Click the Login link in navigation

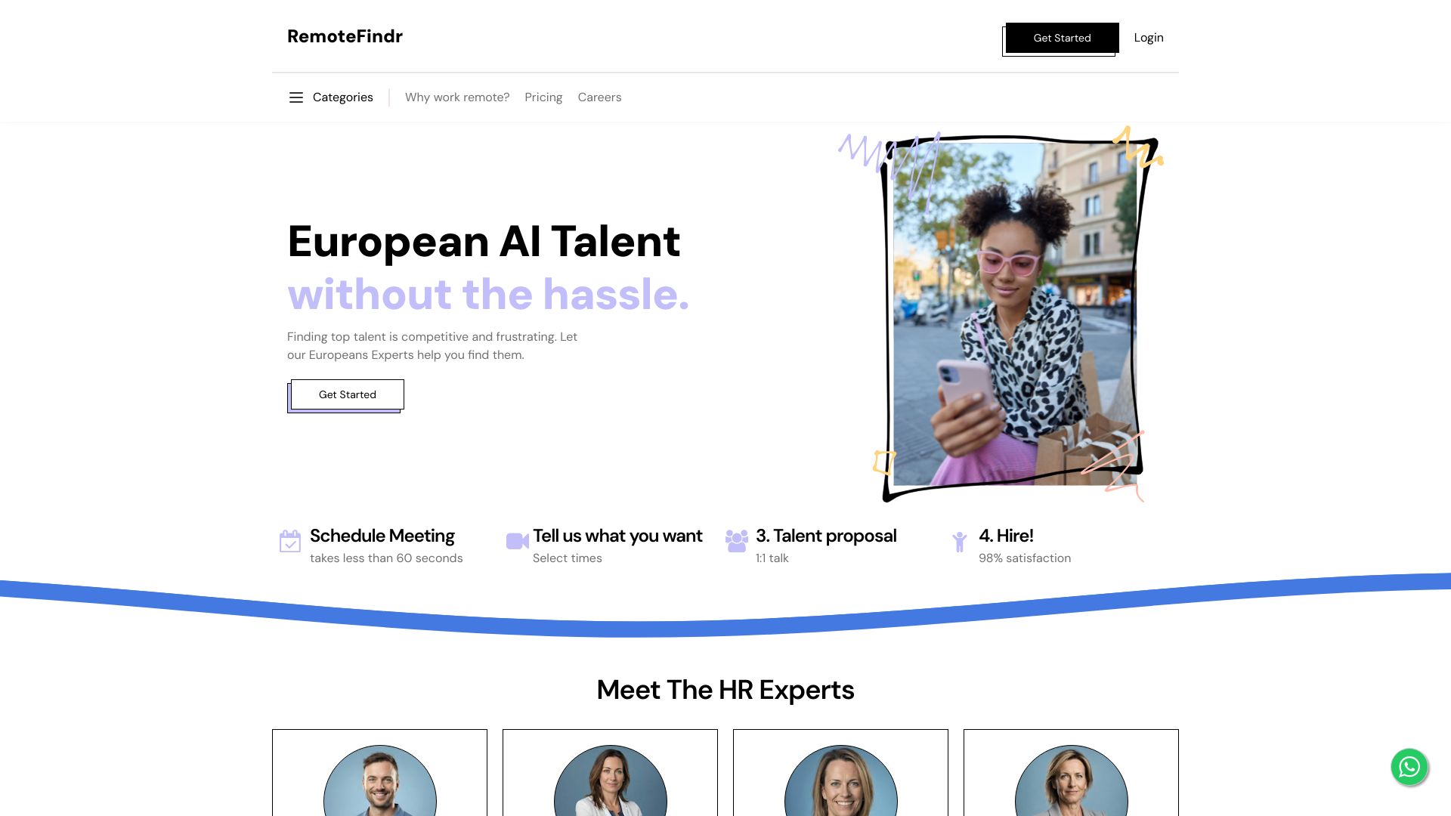tap(1148, 37)
